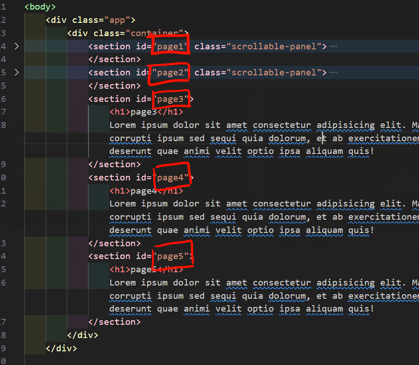Image resolution: width=419 pixels, height=365 pixels.
Task: Click the div class="app" line
Action: point(90,20)
